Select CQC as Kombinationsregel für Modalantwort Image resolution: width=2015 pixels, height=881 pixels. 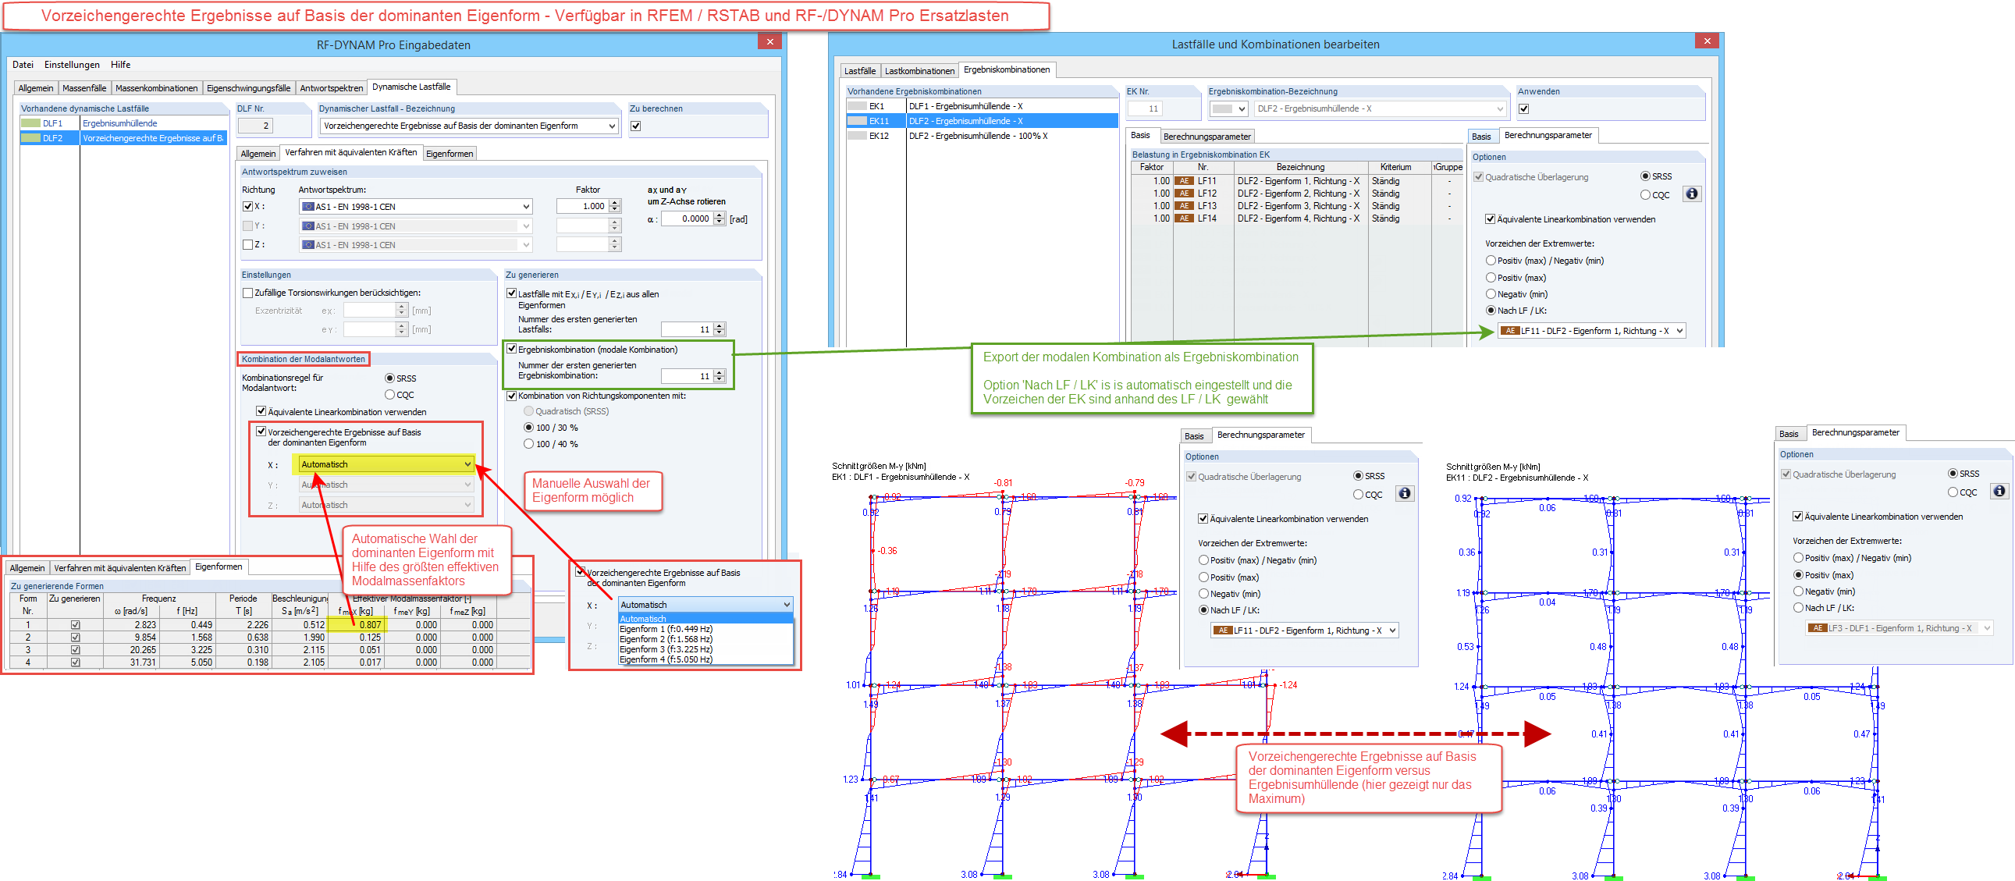pyautogui.click(x=389, y=395)
